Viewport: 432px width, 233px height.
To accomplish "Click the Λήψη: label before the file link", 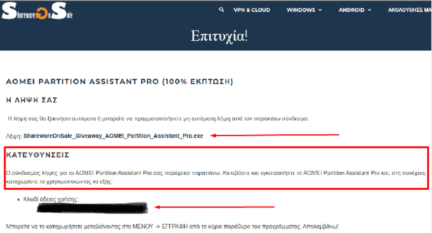I will point(14,136).
